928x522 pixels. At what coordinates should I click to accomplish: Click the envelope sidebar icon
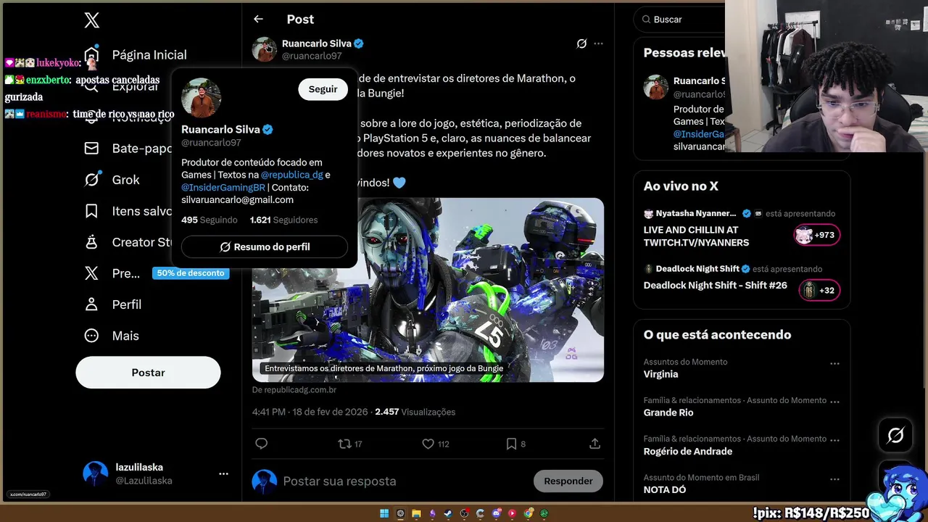click(91, 148)
